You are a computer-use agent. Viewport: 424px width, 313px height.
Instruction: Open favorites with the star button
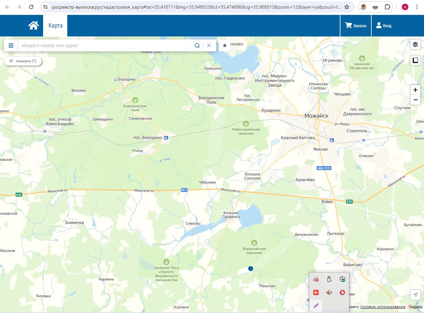tap(225, 45)
